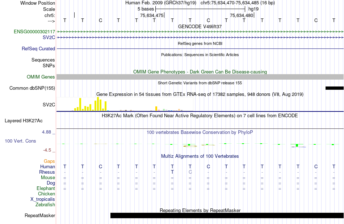Click the Rhesus alignment row label
Screen dimensions: 344x224
47,172
